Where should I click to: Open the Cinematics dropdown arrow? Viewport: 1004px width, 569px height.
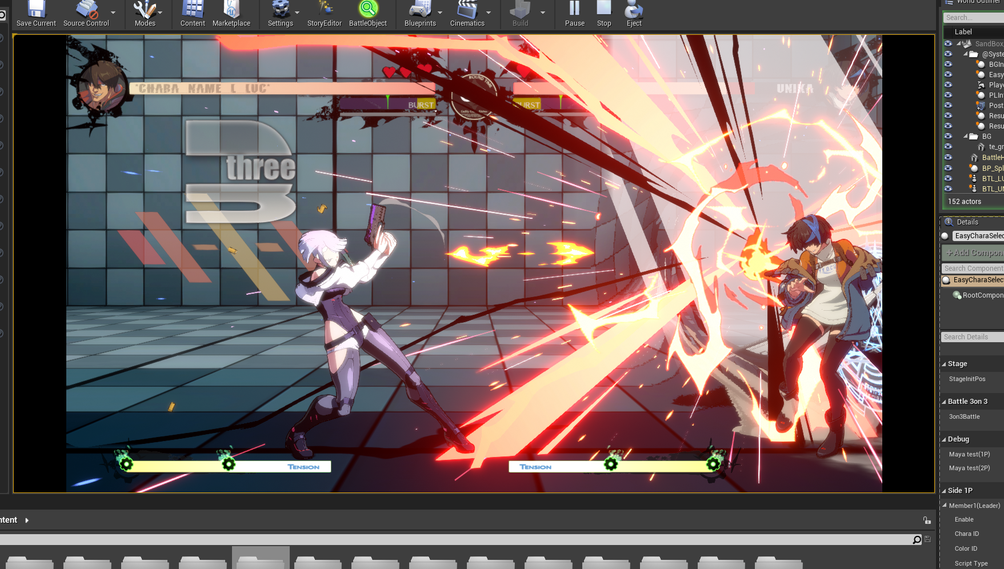point(489,12)
